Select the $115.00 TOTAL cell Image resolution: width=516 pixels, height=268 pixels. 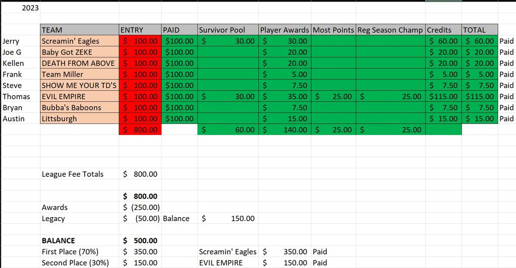click(x=480, y=97)
